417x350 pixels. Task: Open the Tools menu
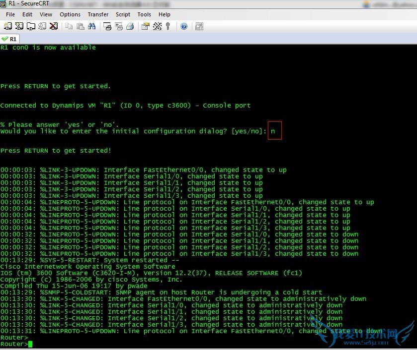click(x=144, y=14)
